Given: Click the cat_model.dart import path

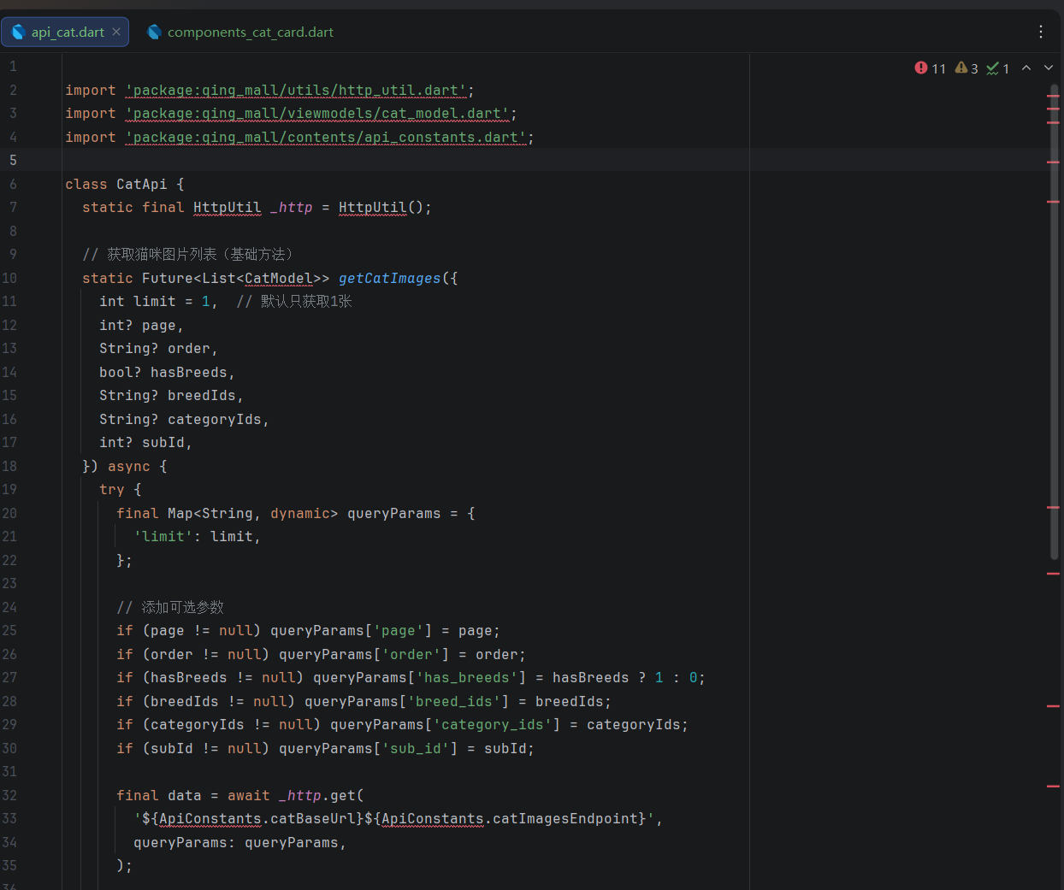Looking at the screenshot, I should coord(317,113).
